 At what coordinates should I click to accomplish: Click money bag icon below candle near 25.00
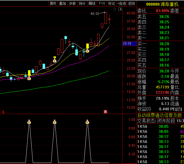point(55,60)
